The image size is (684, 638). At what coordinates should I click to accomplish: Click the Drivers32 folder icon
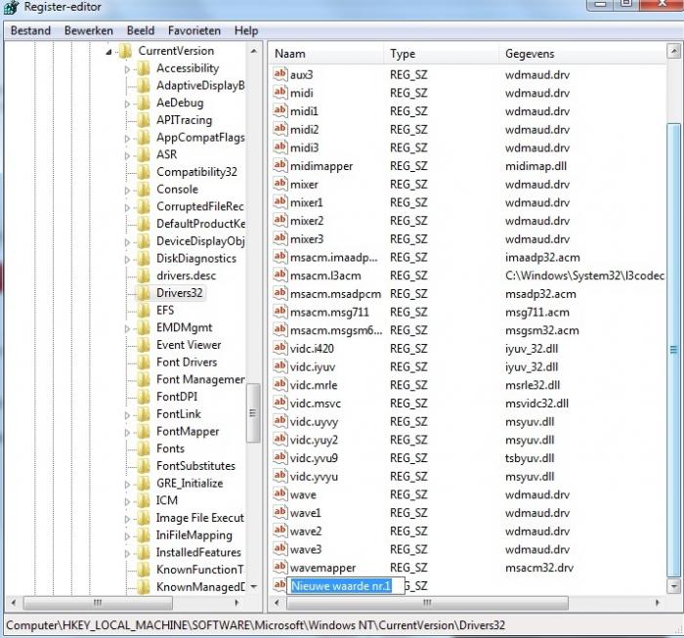point(143,292)
